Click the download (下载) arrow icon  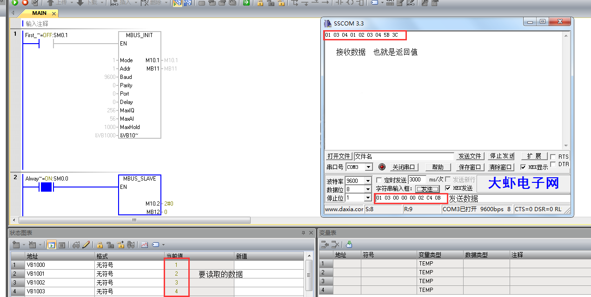[80, 2]
